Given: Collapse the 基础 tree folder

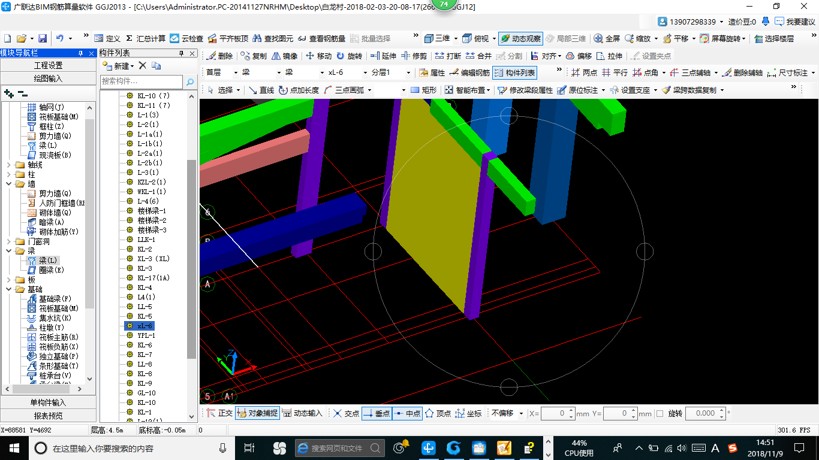Looking at the screenshot, I should click(x=8, y=289).
